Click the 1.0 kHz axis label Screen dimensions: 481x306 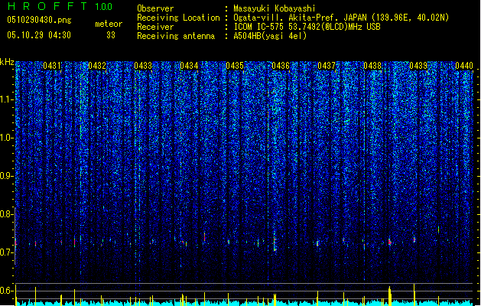7,138
